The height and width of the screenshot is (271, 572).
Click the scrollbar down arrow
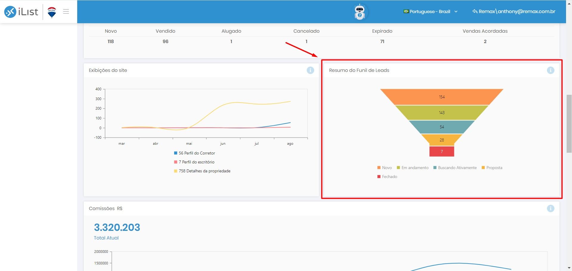point(569,268)
